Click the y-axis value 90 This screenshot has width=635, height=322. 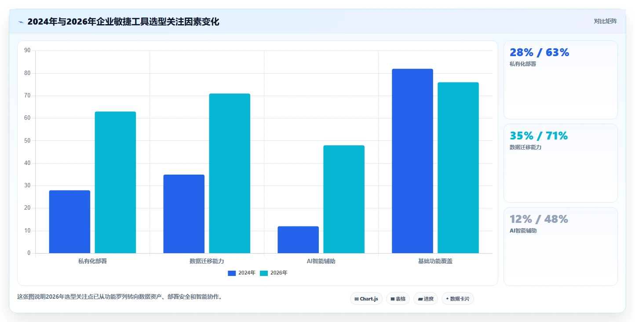(x=27, y=50)
